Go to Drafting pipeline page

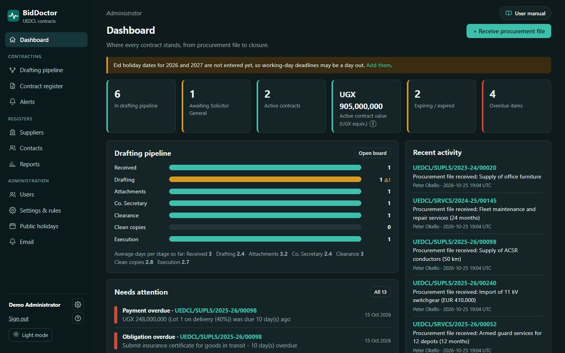(46, 70)
